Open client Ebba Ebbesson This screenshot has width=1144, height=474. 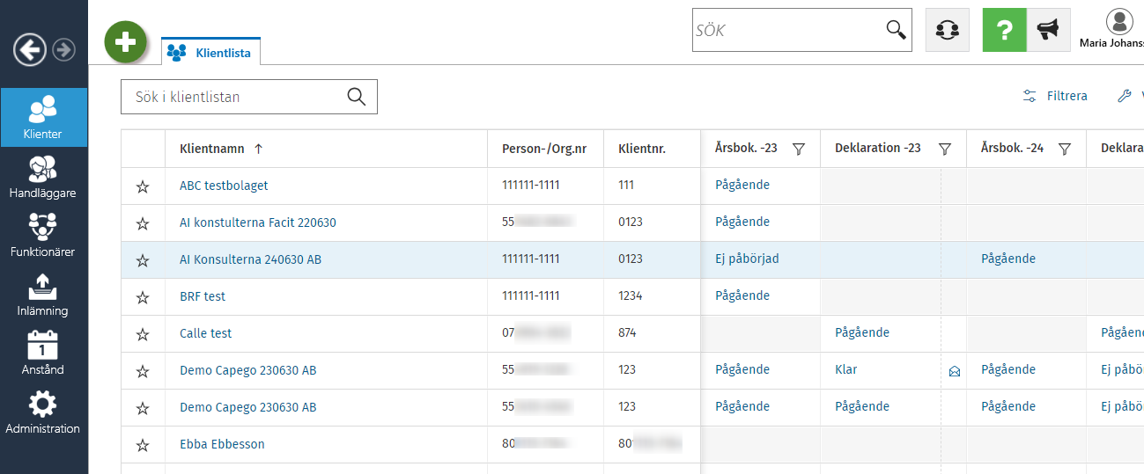point(222,444)
